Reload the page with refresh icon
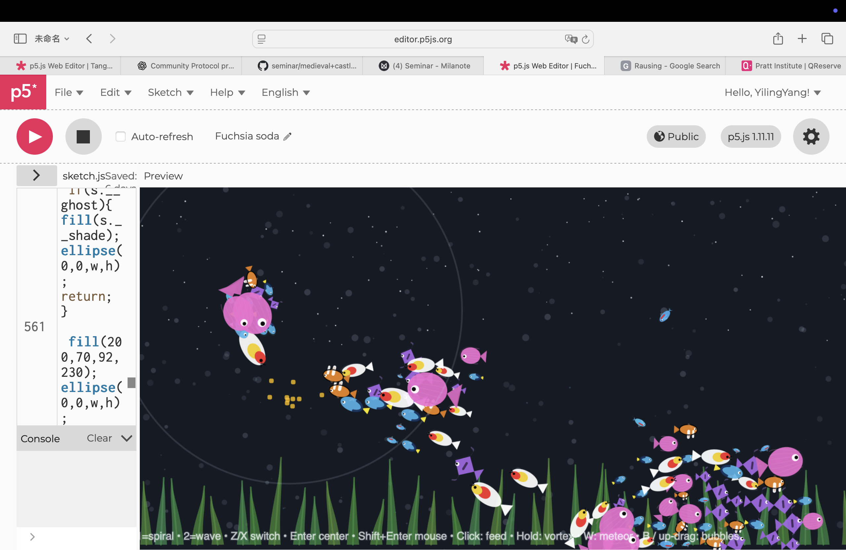Viewport: 846px width, 550px height. [586, 39]
